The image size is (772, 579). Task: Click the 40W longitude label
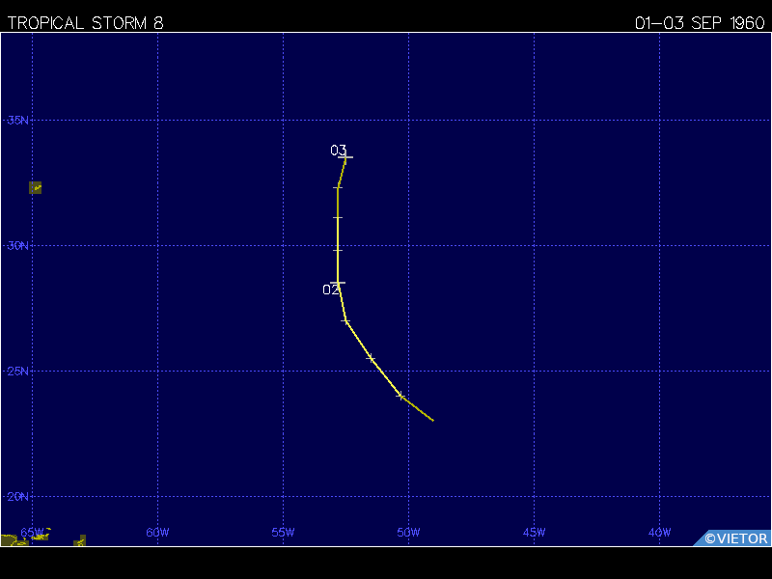coord(659,532)
